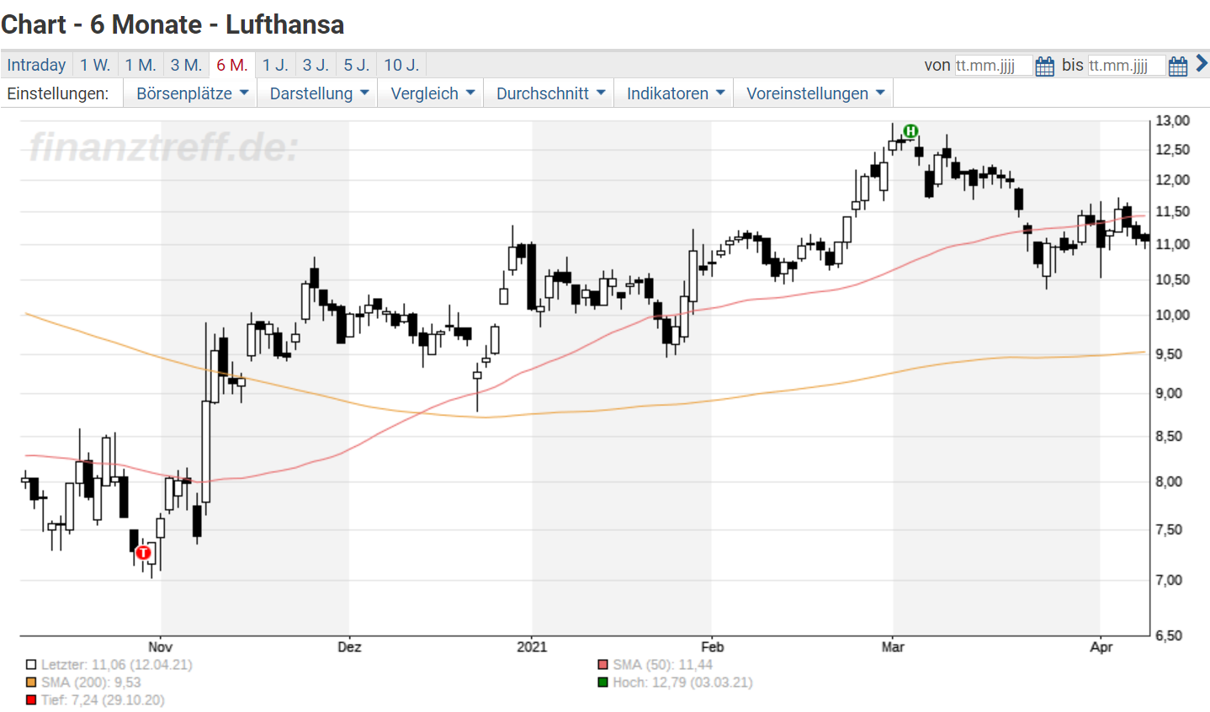Click the 'von' start date field

pos(993,66)
